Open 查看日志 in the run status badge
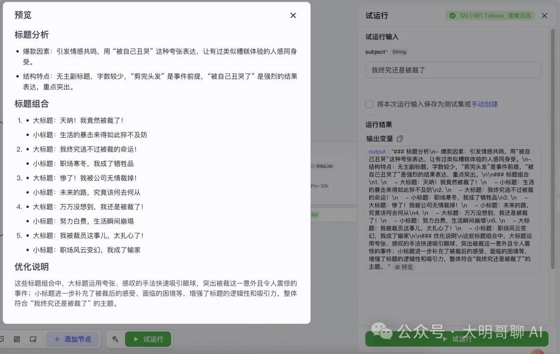Viewport: 560px width, 354px height. point(519,16)
